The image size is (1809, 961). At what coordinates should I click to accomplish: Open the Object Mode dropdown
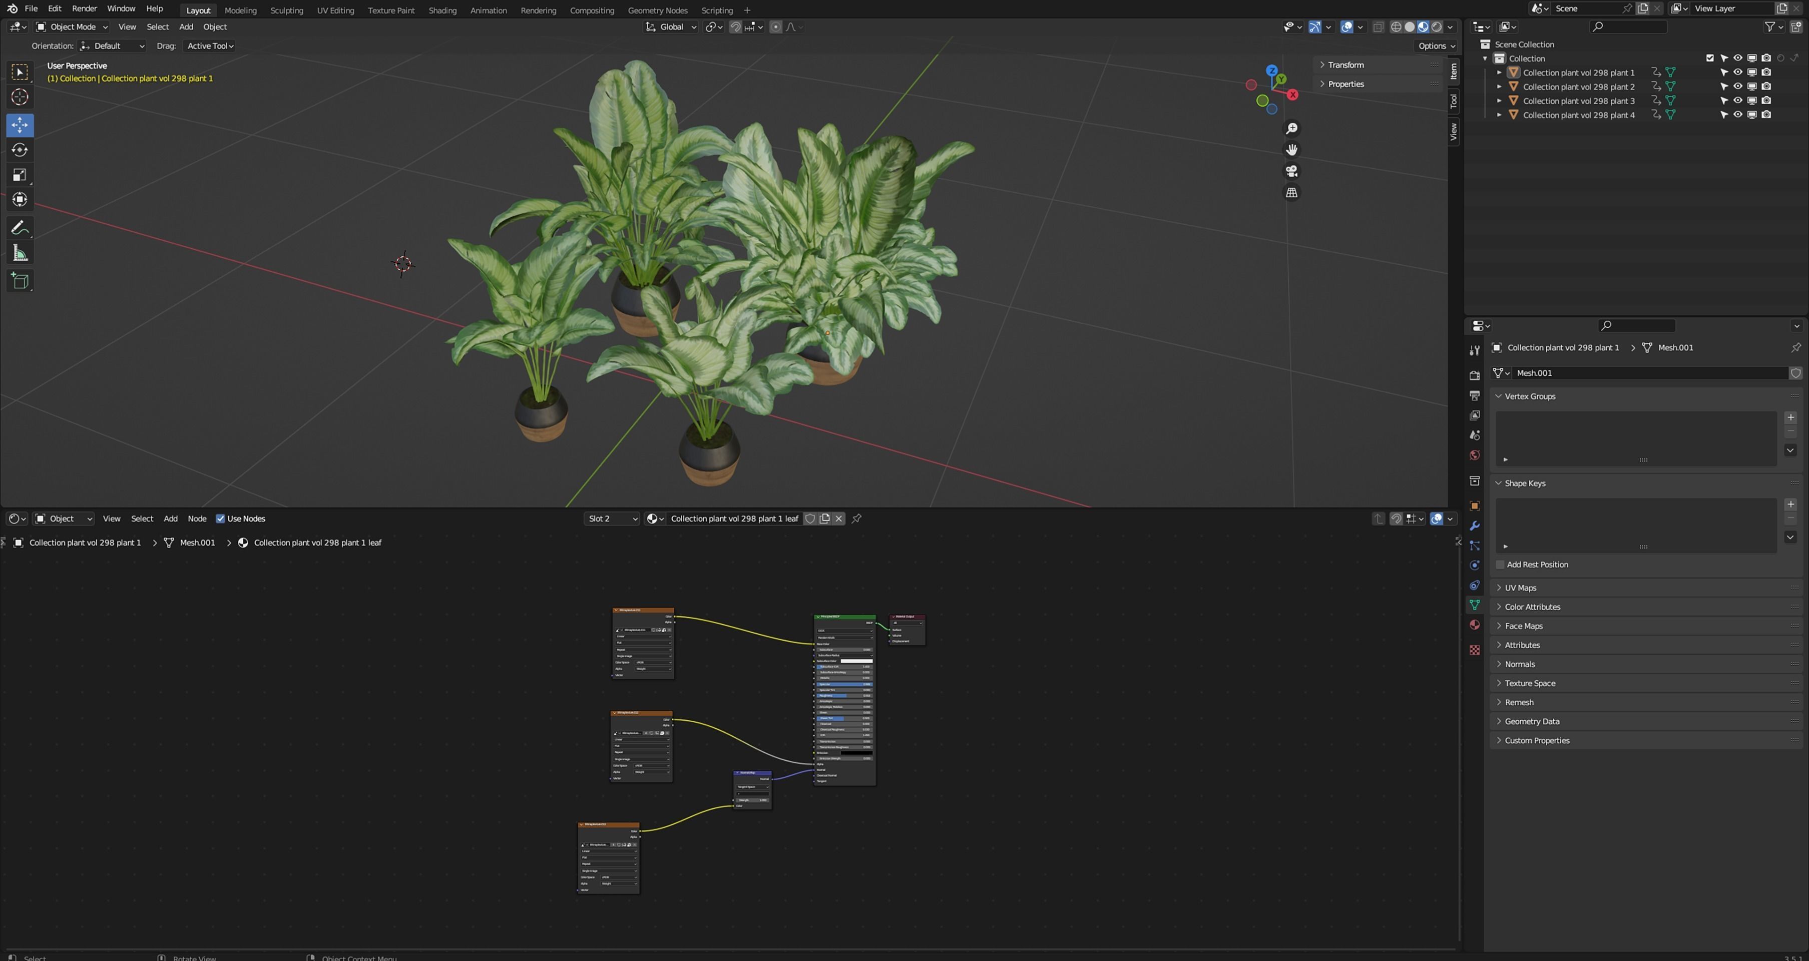pyautogui.click(x=73, y=27)
